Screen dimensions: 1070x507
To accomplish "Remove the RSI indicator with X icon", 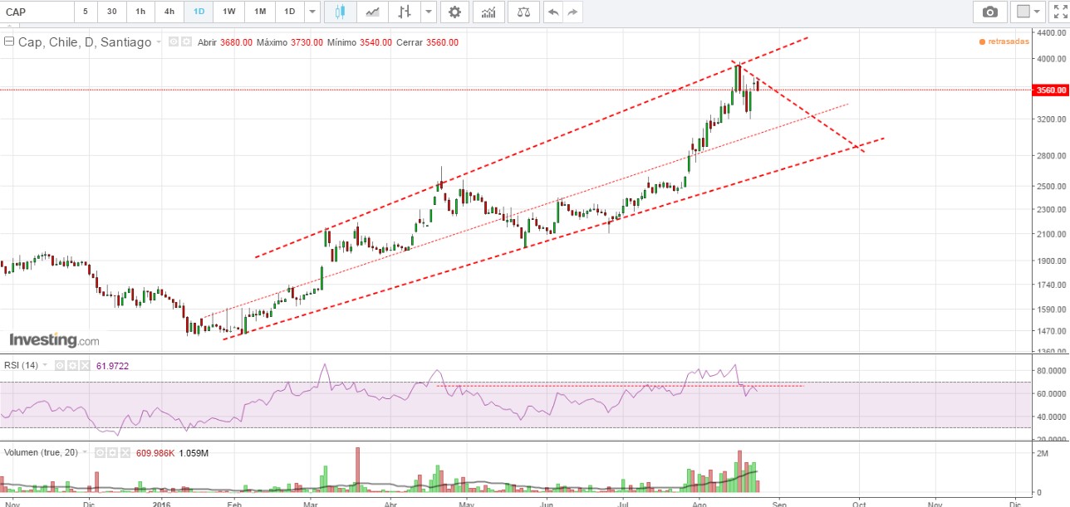I will point(85,365).
